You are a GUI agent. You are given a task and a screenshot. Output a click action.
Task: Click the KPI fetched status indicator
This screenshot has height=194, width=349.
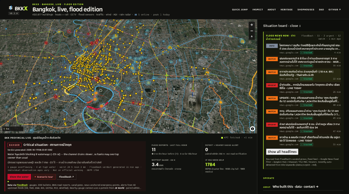click(237, 138)
